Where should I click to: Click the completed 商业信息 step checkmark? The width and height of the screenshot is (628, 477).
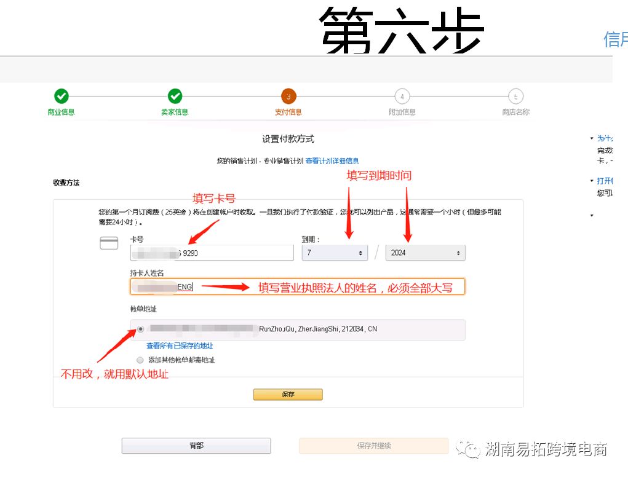[62, 96]
